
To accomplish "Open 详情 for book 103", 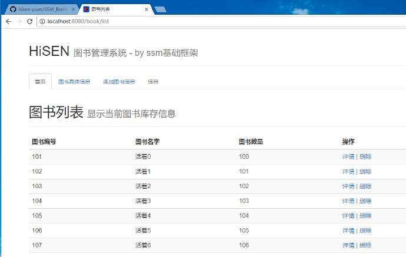I will (348, 186).
